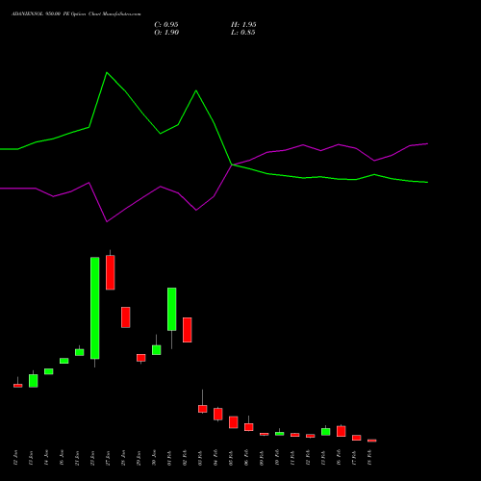Click the tallest red candlestick near the chart peak
This screenshot has height=481, width=481.
[x=111, y=272]
